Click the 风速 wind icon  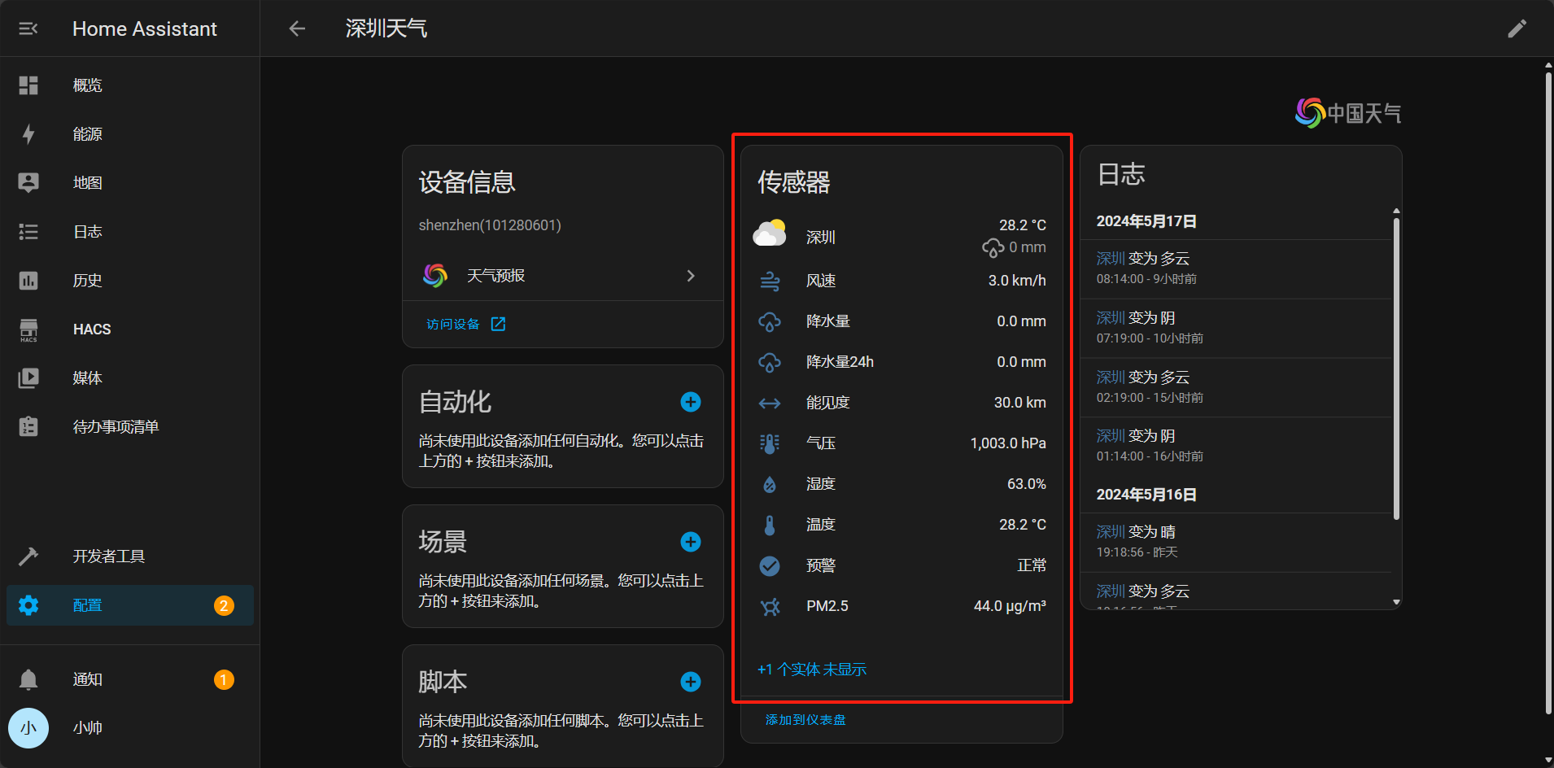(x=770, y=281)
